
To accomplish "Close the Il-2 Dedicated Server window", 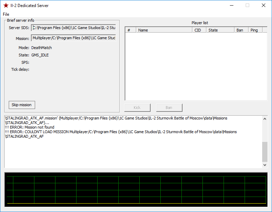I will point(264,5).
